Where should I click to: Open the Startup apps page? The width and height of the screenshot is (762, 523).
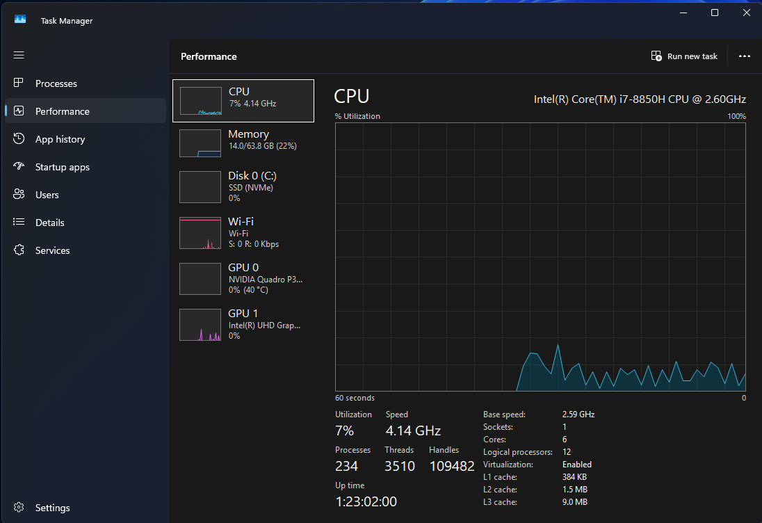click(62, 167)
